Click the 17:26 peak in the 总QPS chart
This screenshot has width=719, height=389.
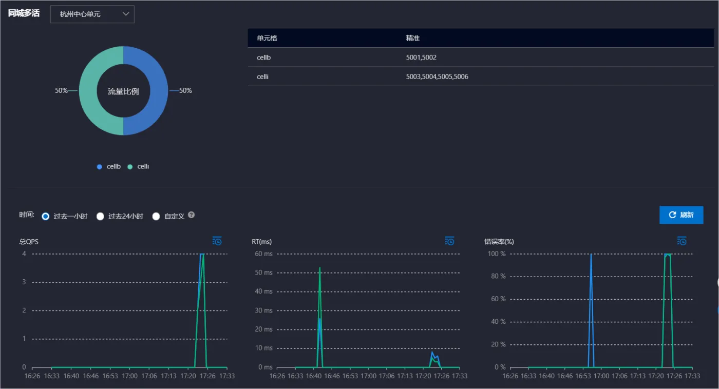[202, 255]
